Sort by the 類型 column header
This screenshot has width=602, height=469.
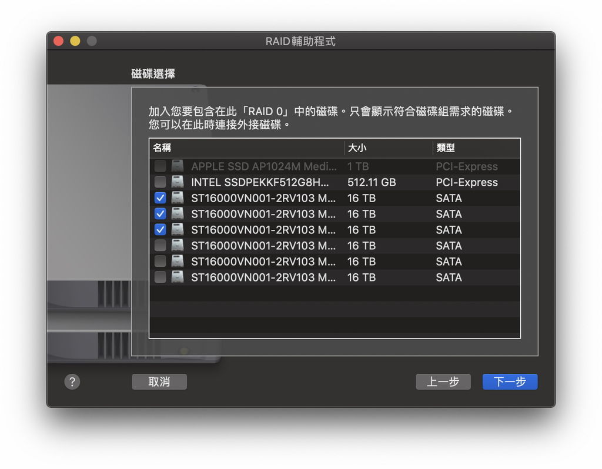point(476,148)
